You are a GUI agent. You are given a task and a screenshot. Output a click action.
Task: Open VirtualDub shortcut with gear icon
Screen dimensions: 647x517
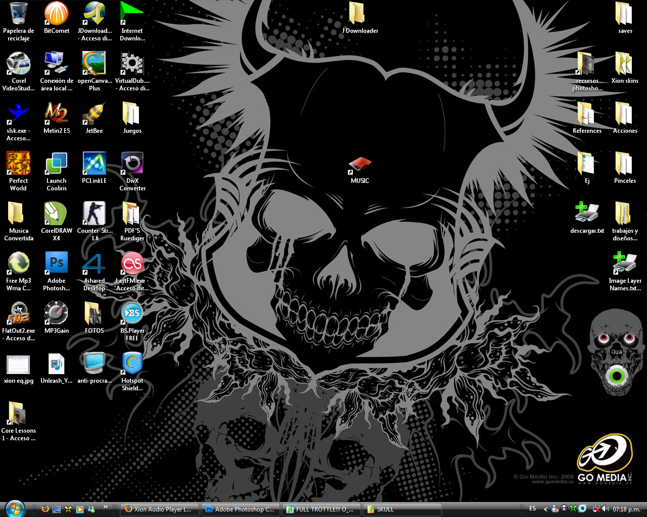tap(132, 64)
